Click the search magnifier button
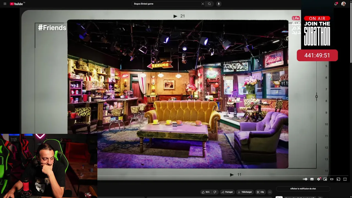This screenshot has width=352, height=198. pyautogui.click(x=210, y=4)
